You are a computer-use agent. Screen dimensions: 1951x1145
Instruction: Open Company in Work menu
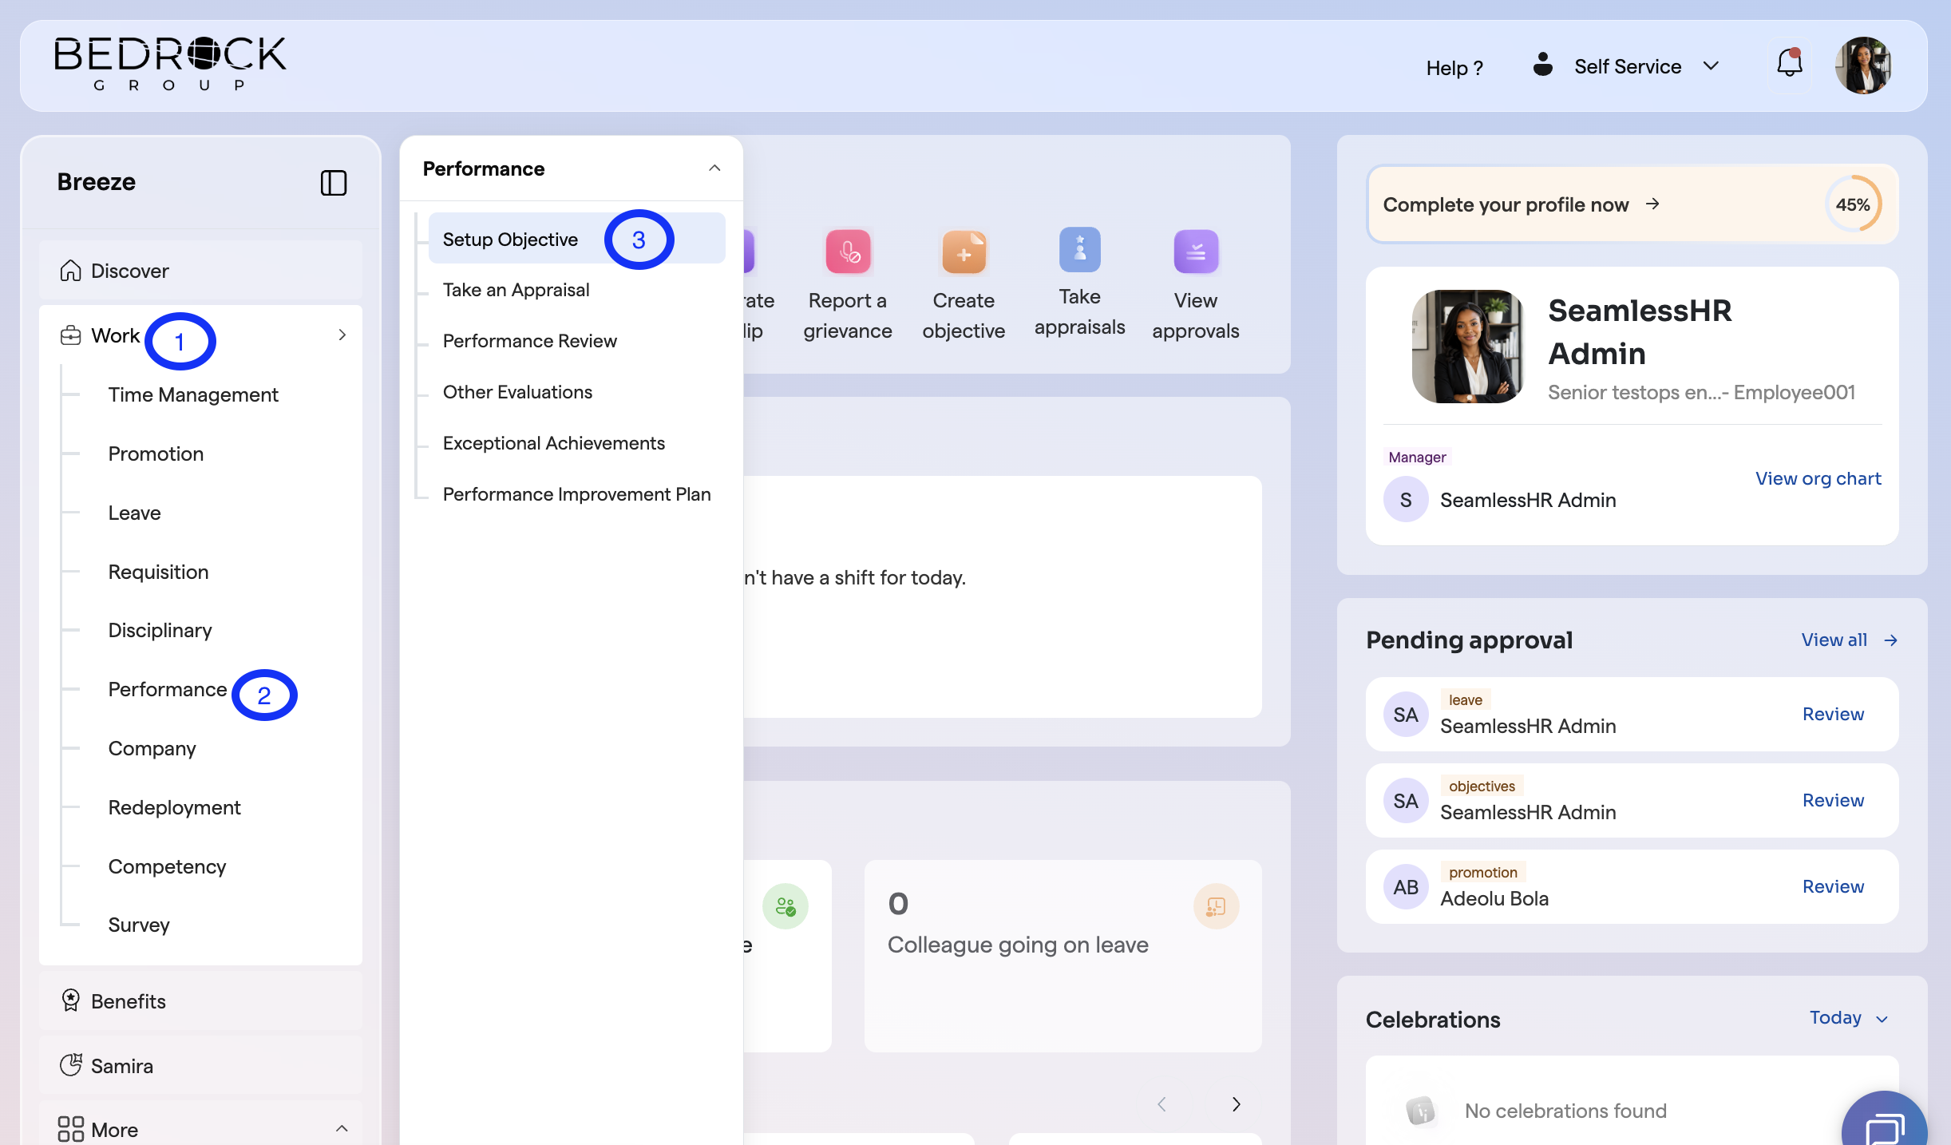point(152,748)
